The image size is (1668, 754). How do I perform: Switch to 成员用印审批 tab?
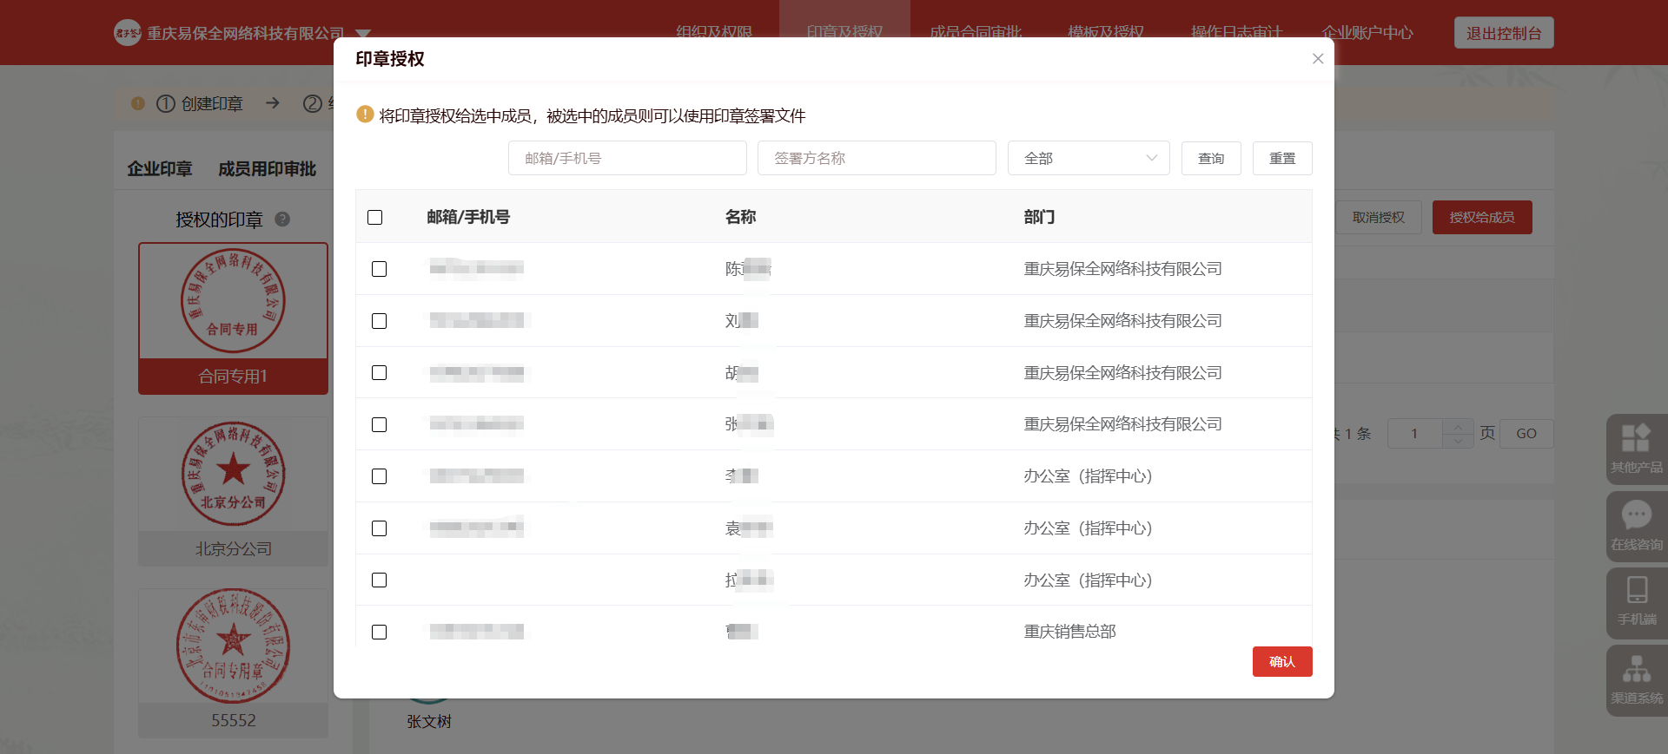coord(267,169)
